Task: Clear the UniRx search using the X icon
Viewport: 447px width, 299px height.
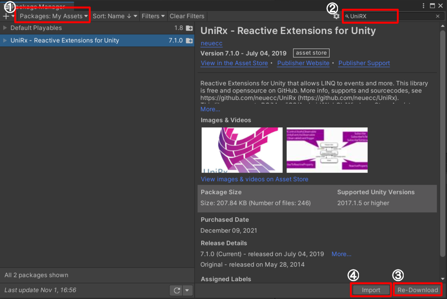Action: point(437,16)
